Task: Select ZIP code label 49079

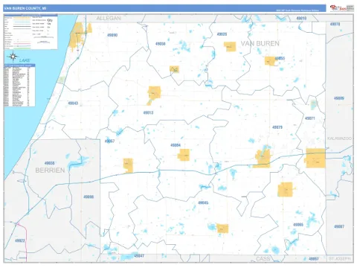Action: coord(277,127)
